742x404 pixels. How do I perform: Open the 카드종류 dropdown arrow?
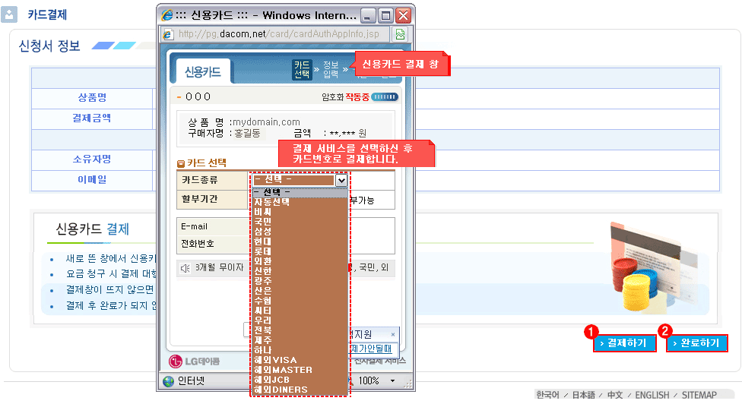tap(341, 180)
